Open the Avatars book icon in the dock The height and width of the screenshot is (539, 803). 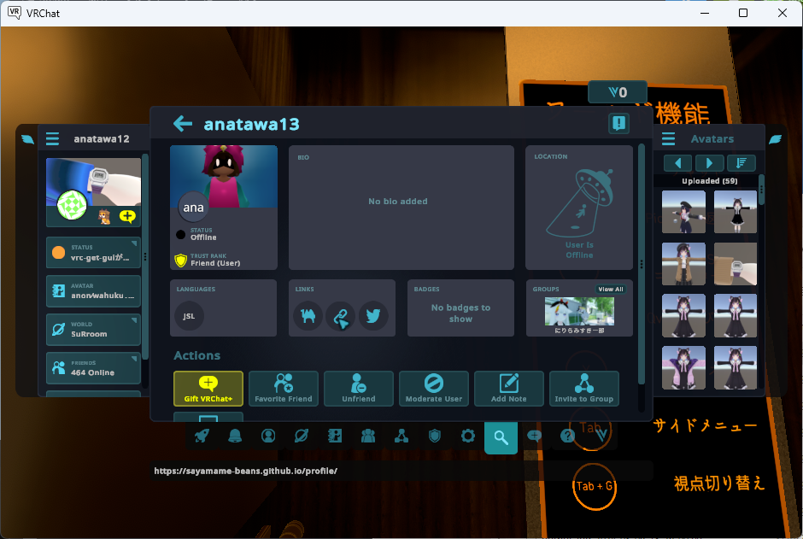[335, 436]
